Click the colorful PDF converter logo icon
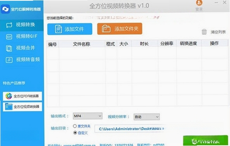Image resolution: width=230 pixels, height=146 pixels. (9, 96)
